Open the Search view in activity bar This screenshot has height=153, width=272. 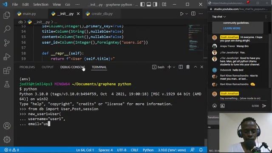tap(7, 29)
